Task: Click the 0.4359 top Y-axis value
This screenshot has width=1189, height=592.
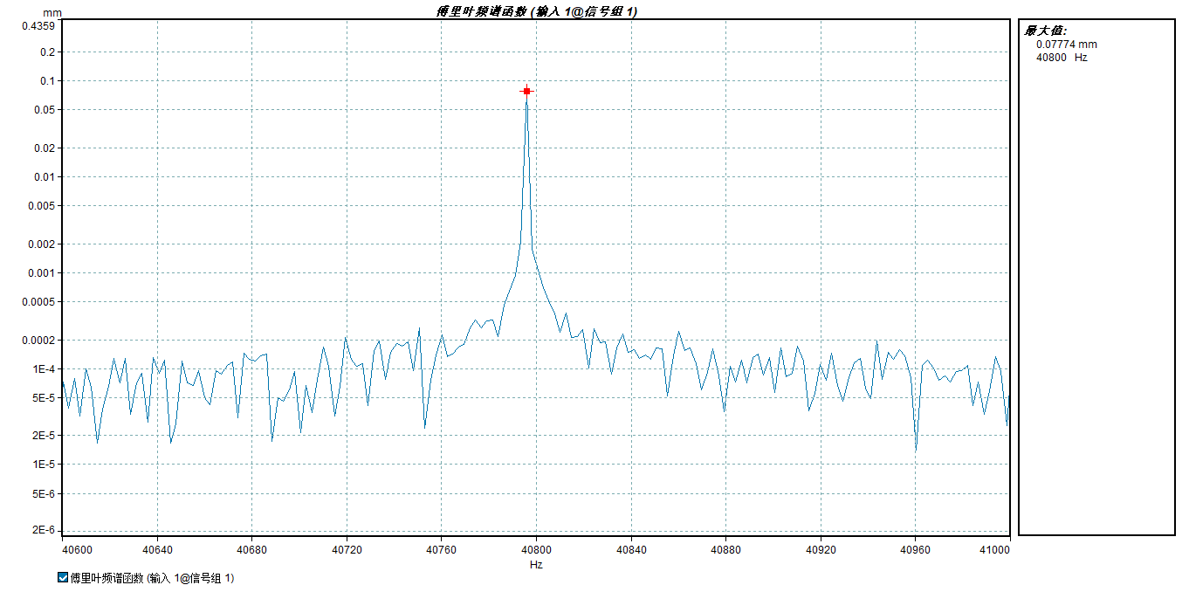Action: (x=38, y=25)
